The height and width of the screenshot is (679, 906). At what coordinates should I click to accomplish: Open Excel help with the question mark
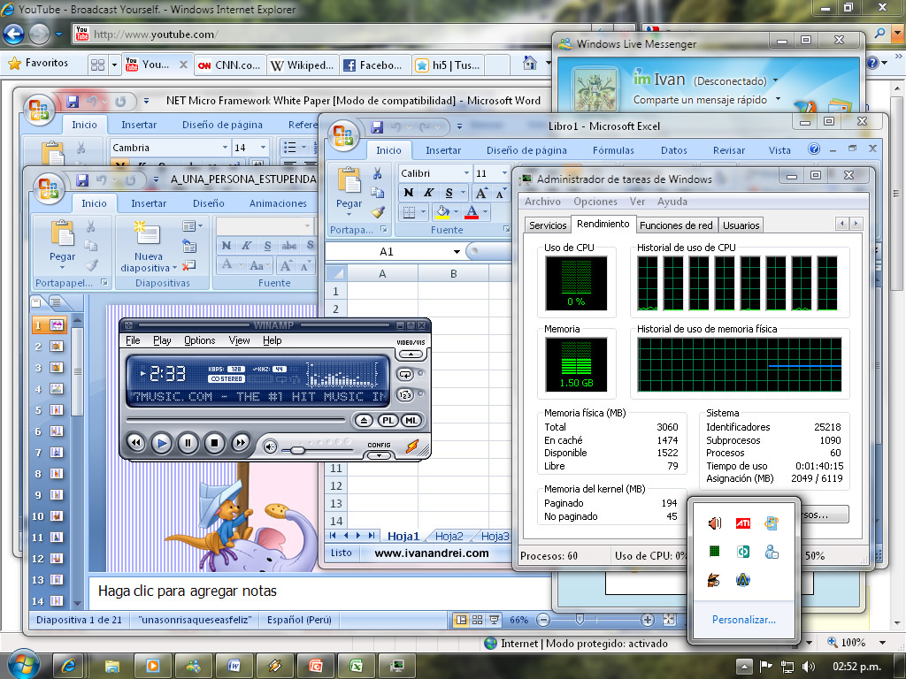pyautogui.click(x=814, y=149)
